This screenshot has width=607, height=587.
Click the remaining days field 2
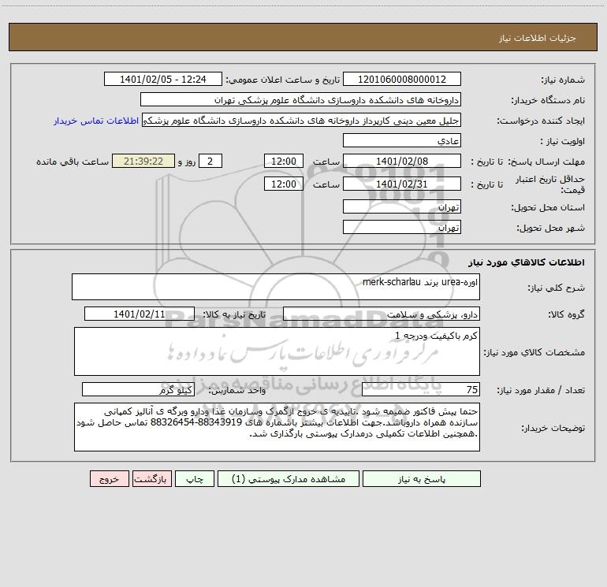(210, 161)
